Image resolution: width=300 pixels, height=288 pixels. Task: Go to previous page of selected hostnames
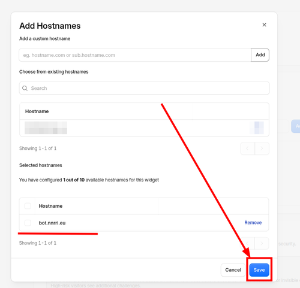247,243
